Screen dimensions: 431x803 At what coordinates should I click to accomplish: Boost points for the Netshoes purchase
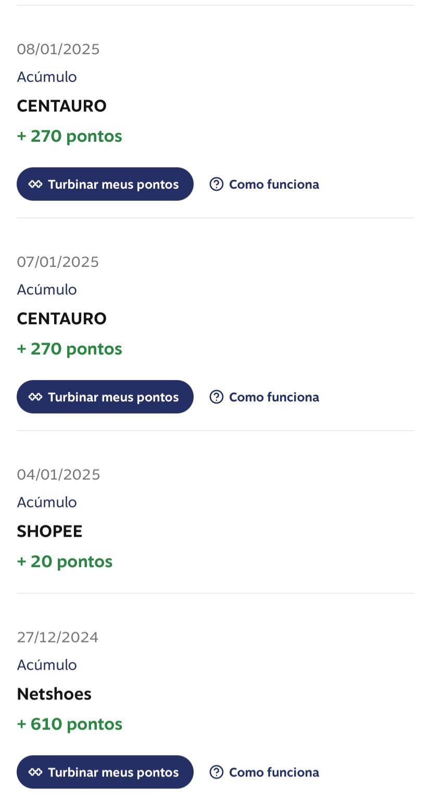(x=105, y=772)
